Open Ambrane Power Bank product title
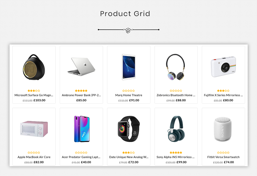 (81, 95)
